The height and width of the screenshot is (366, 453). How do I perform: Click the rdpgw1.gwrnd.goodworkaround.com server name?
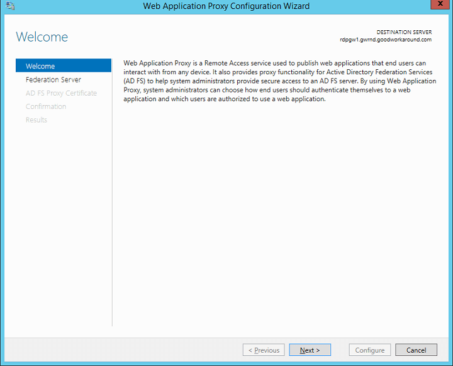point(385,40)
